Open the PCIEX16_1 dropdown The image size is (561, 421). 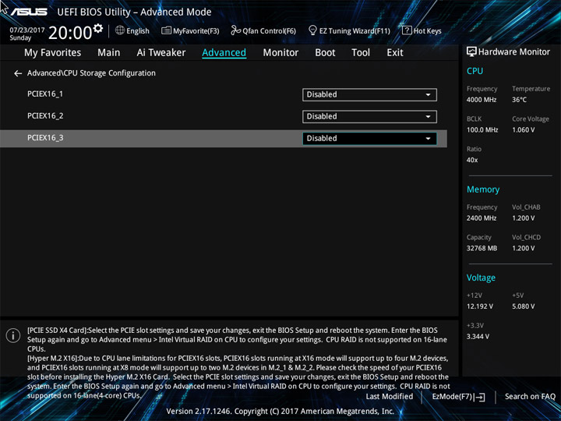click(369, 95)
